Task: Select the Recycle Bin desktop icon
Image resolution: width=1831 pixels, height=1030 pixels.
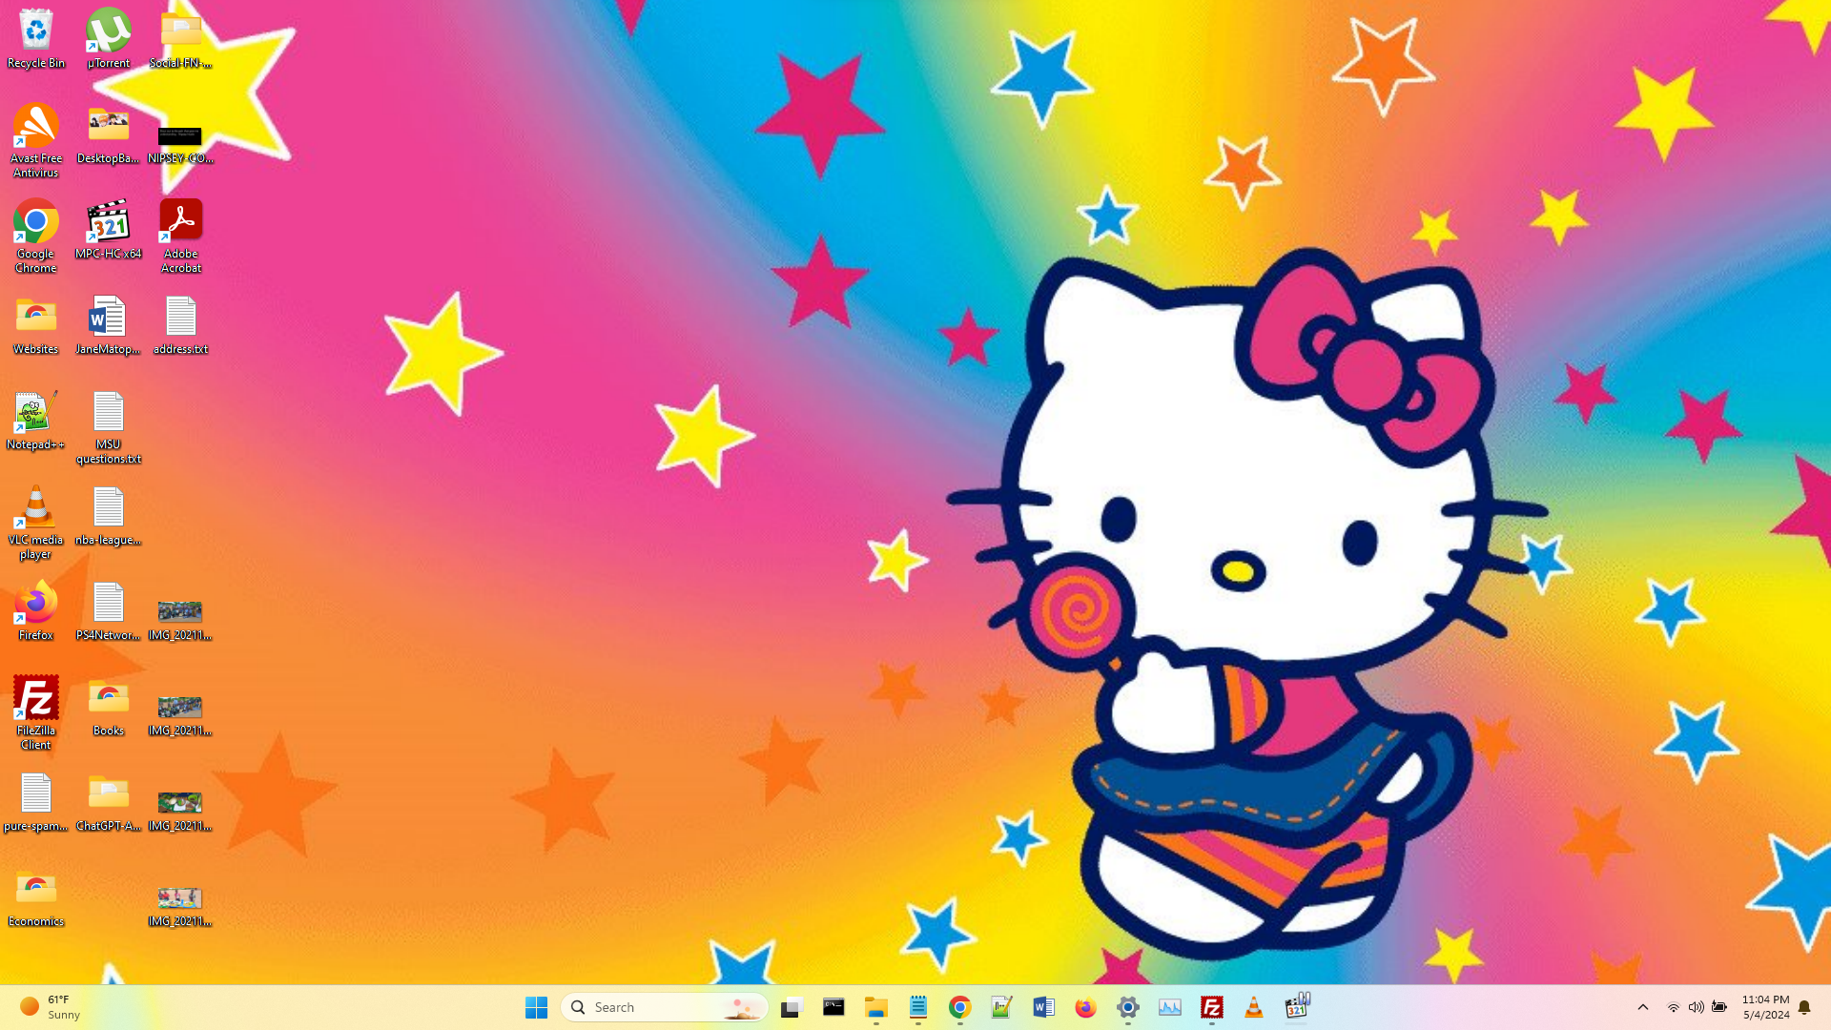Action: (36, 38)
